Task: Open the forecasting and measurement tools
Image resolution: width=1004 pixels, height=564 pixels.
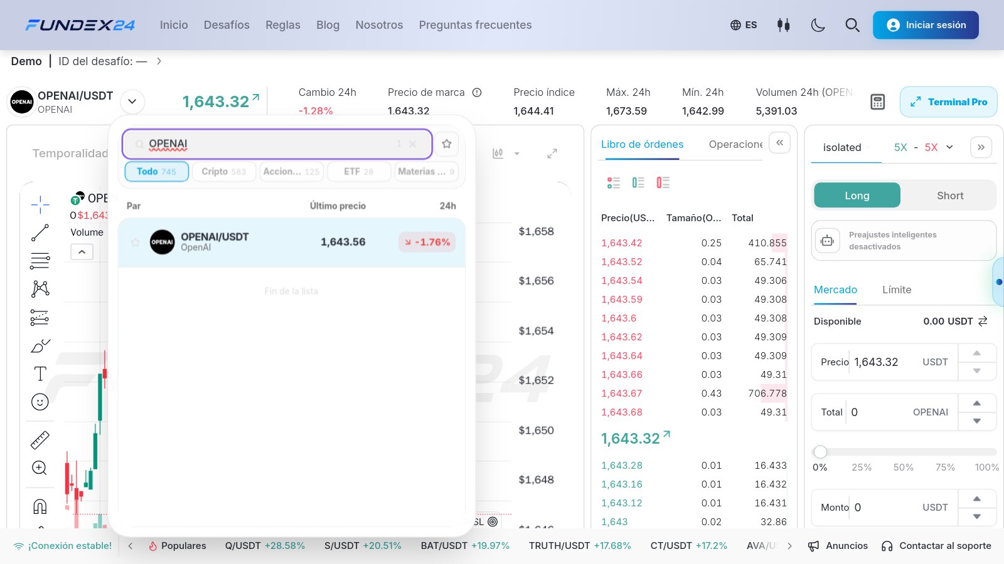Action: click(40, 318)
